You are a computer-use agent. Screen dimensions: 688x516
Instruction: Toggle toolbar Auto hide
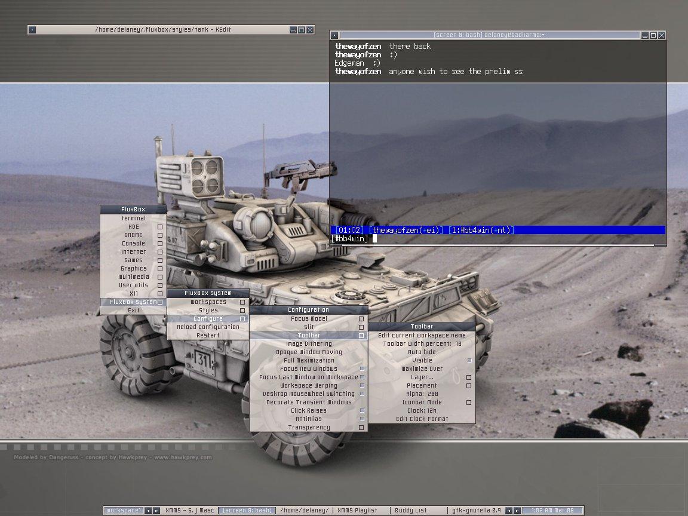(422, 352)
